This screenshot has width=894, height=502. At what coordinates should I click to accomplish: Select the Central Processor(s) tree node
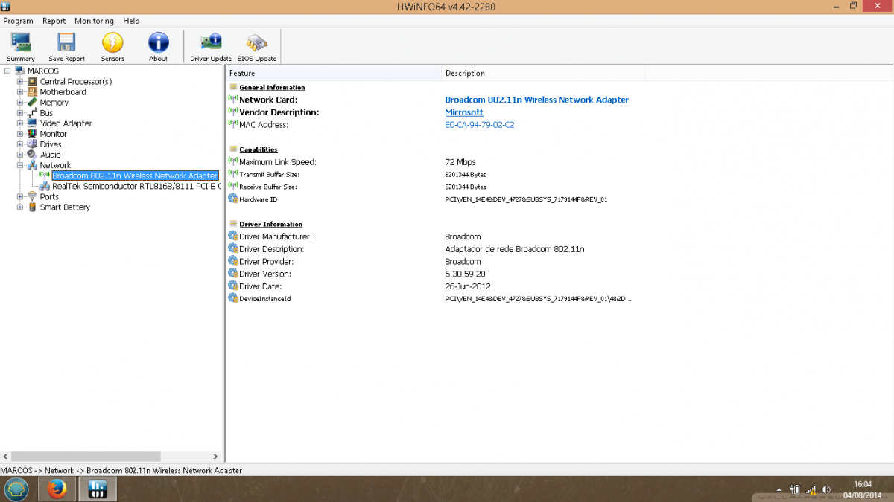click(x=76, y=82)
